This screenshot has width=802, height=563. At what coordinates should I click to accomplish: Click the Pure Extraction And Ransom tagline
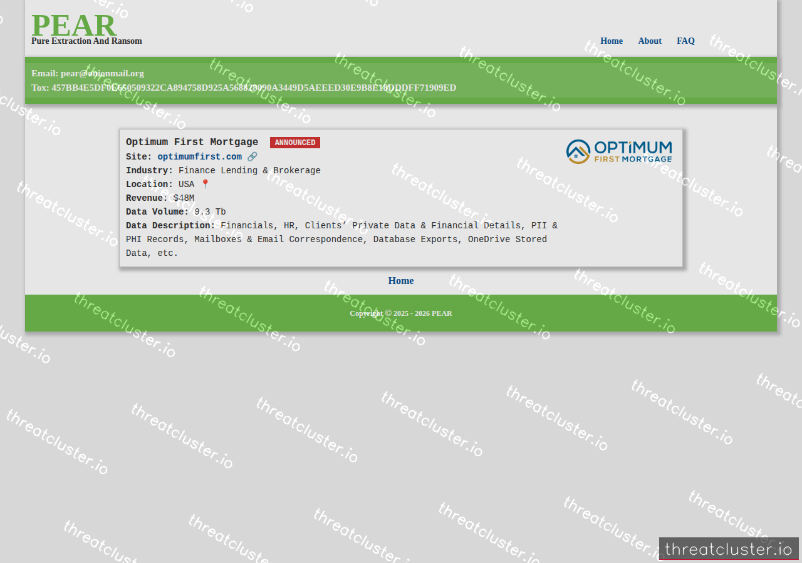[86, 41]
